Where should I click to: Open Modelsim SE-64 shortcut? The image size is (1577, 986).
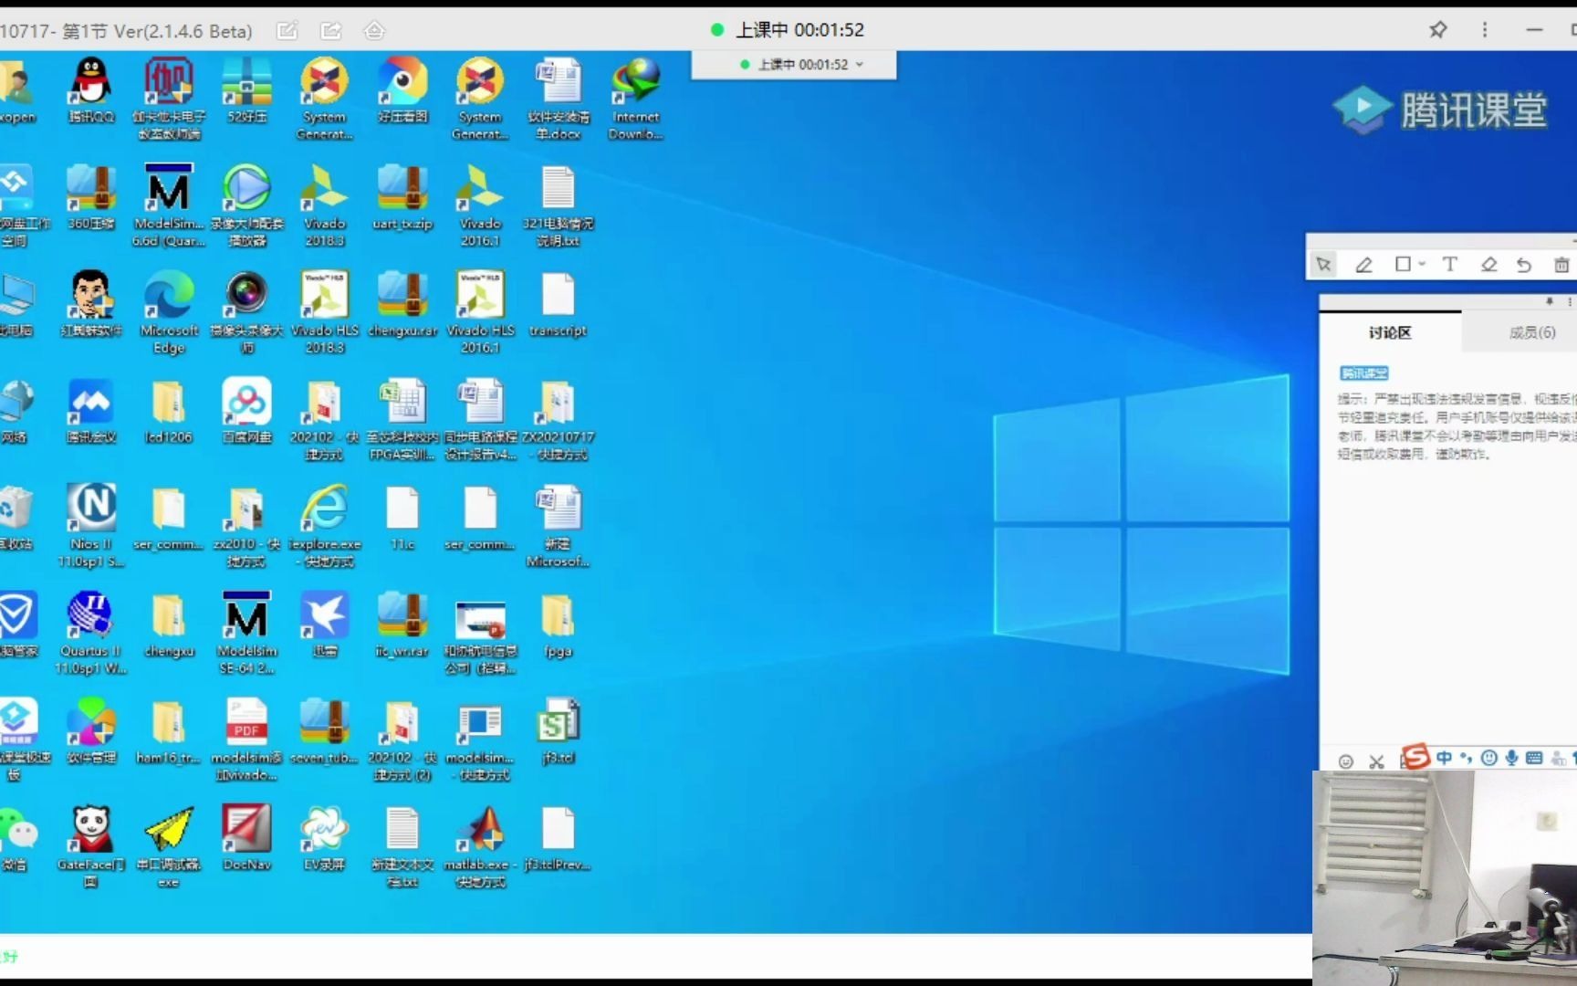click(x=246, y=633)
